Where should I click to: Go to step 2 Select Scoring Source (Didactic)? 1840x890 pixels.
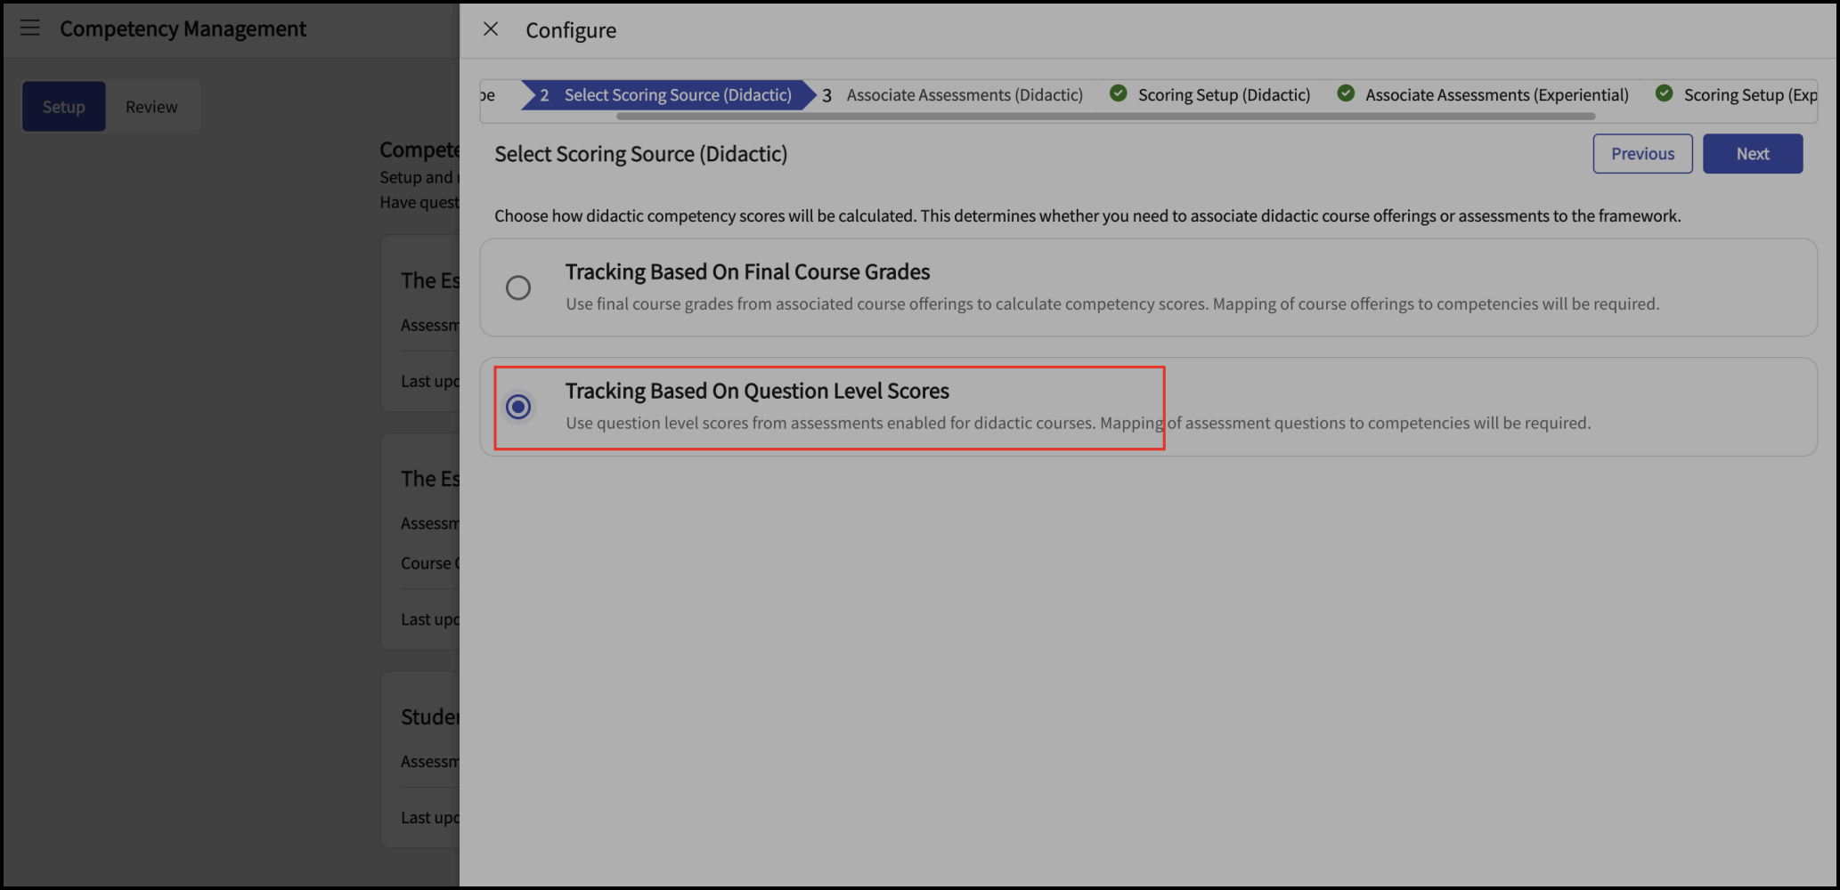tap(667, 95)
